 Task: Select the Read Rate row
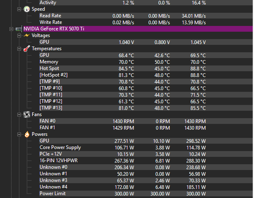pos(146,16)
